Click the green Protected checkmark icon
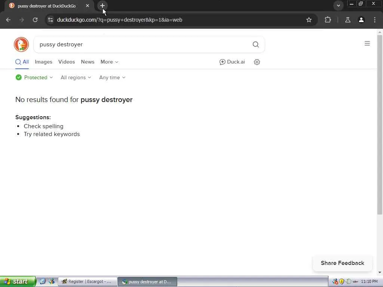Image resolution: width=383 pixels, height=287 pixels. coord(19,78)
